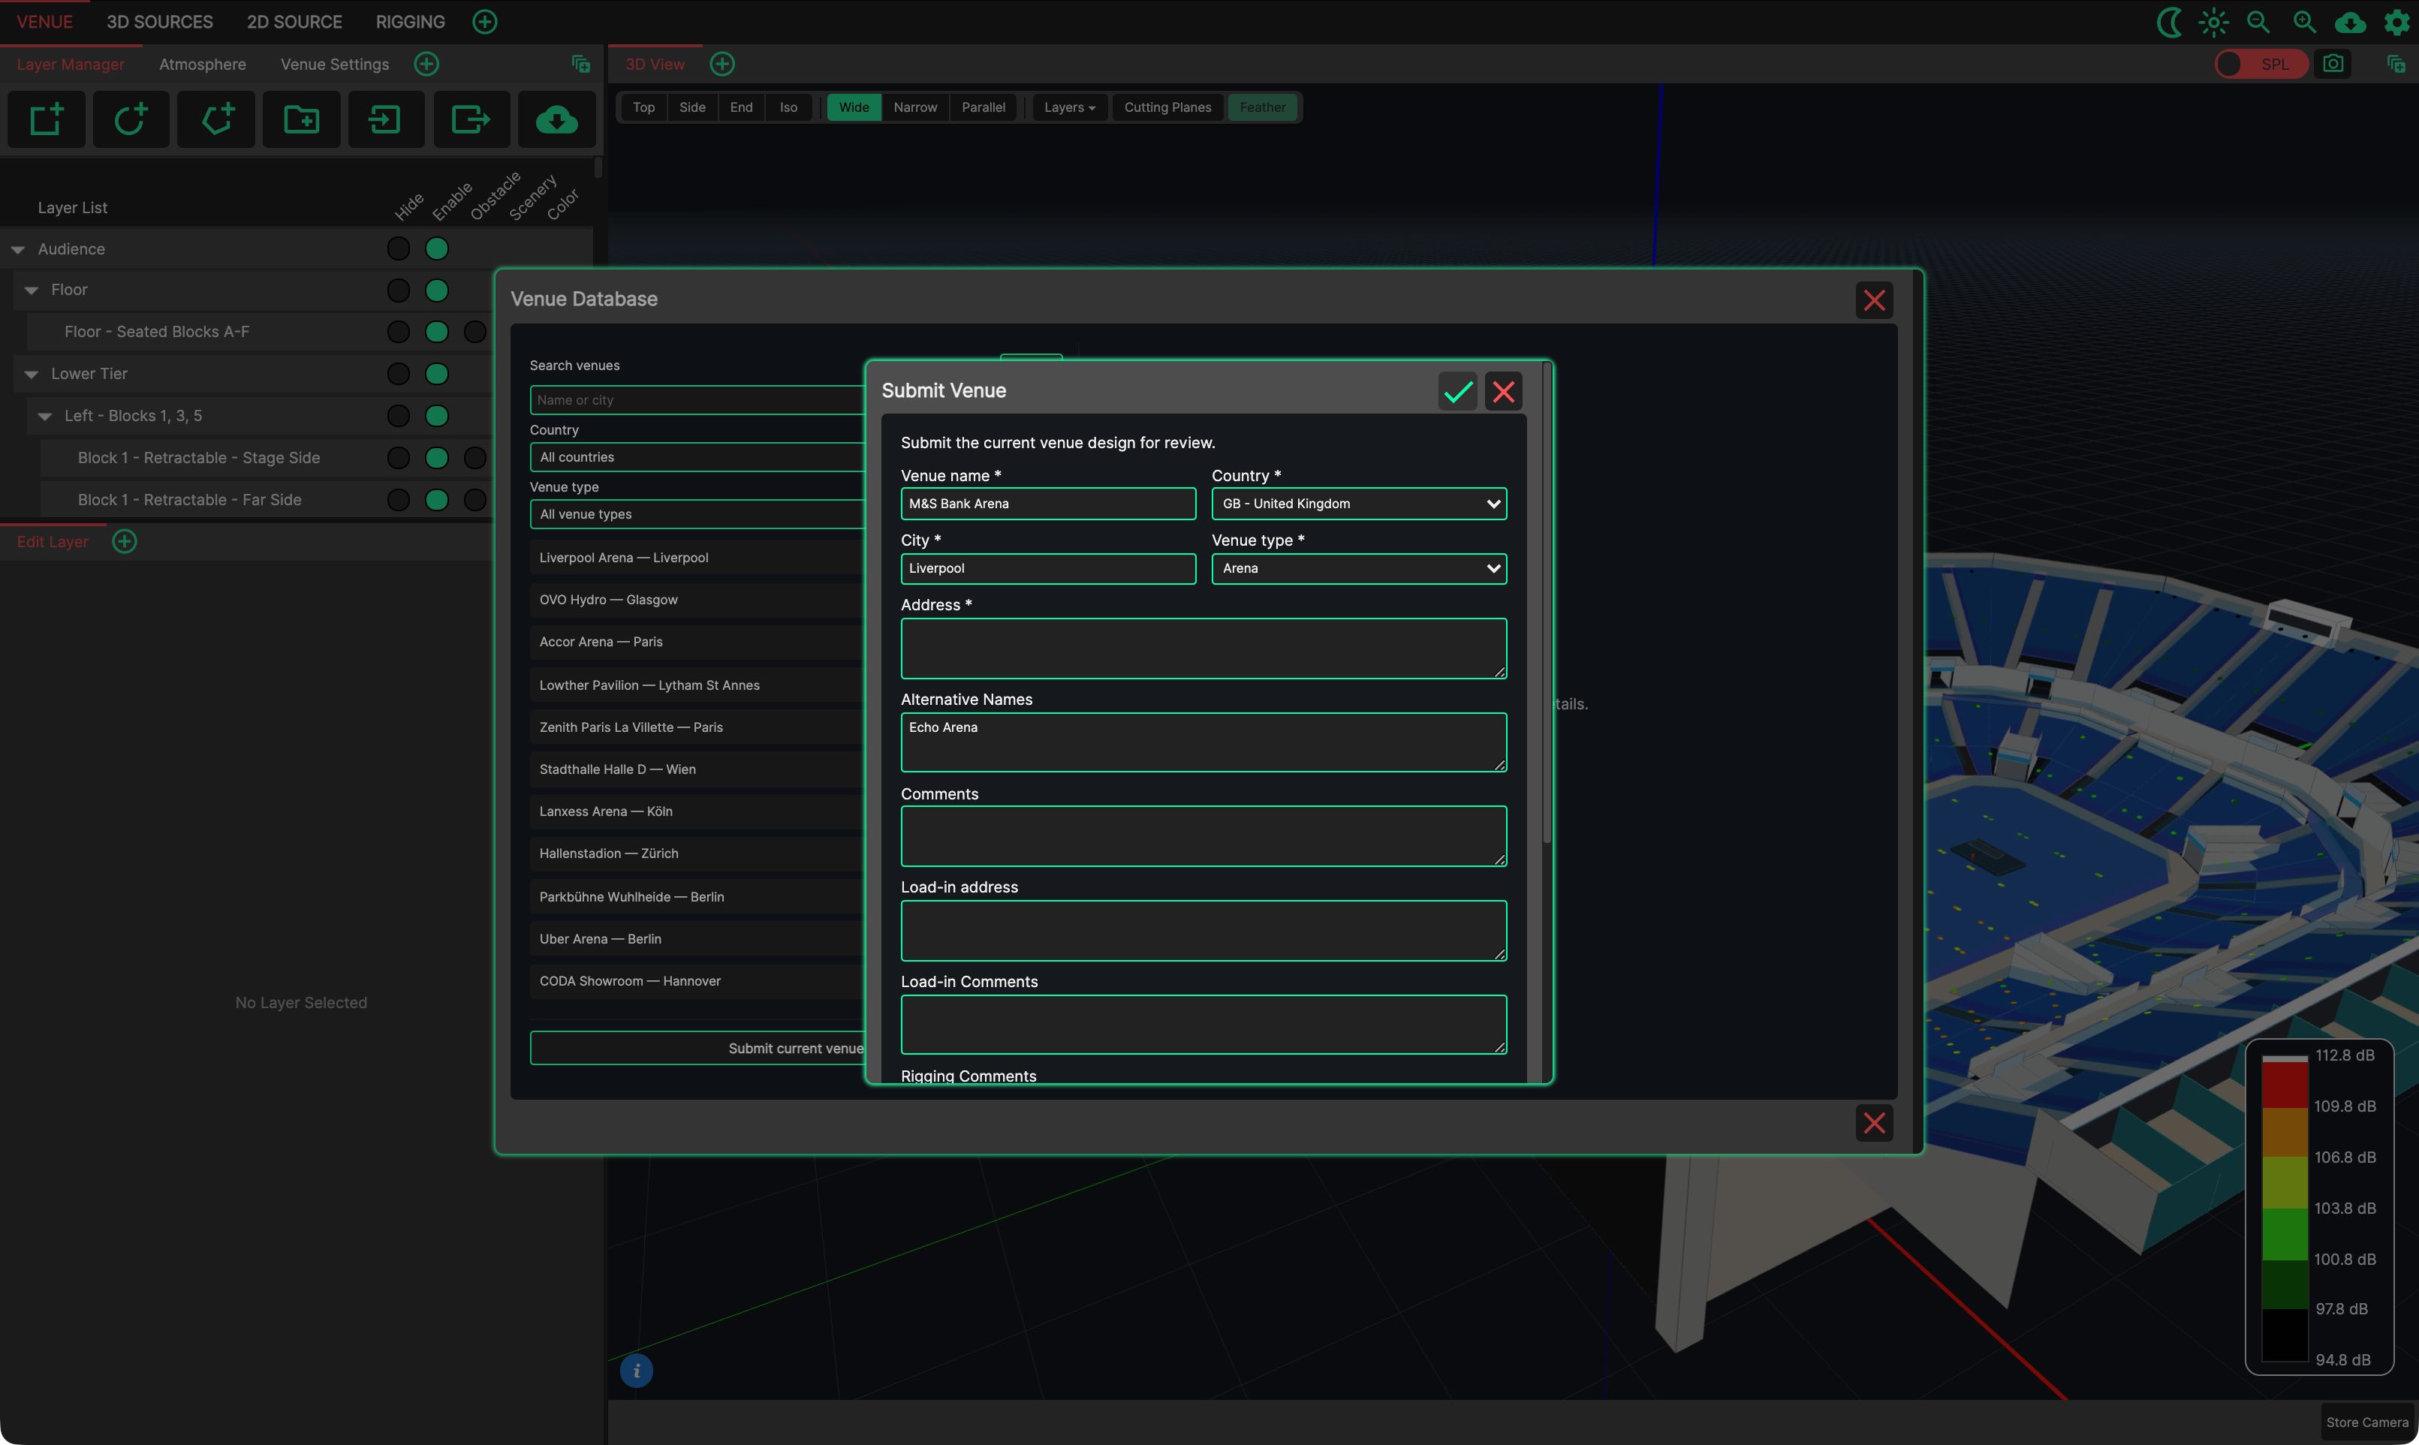Screen dimensions: 2419x1445
Task: Collapse the Left - Blocks 1, 3, 5 group
Action: pos(45,417)
